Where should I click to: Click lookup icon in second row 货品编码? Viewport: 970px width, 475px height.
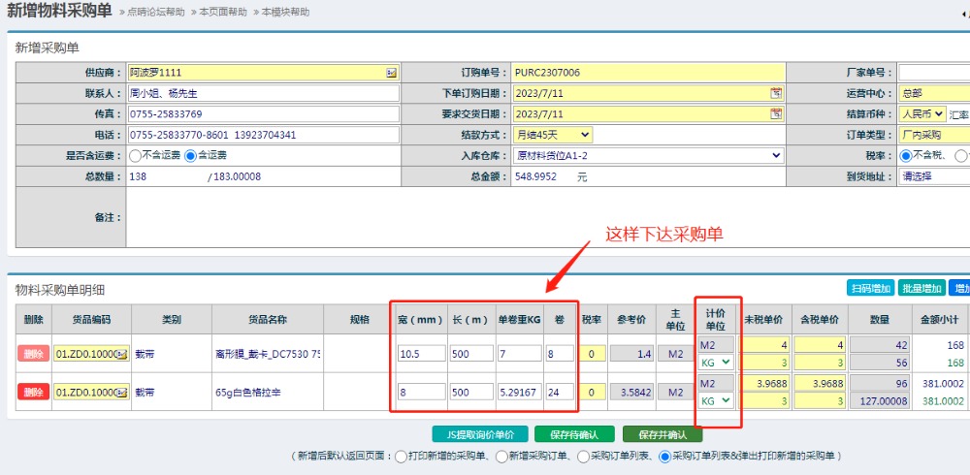[x=121, y=392]
